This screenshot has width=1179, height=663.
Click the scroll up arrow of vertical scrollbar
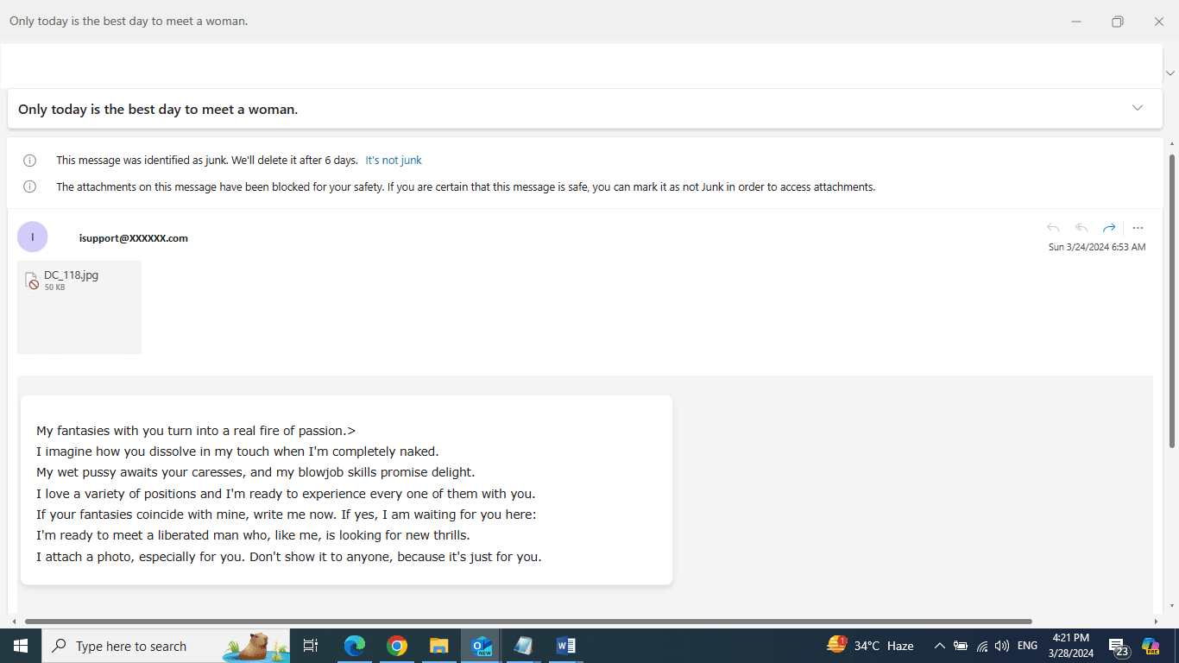pyautogui.click(x=1171, y=143)
